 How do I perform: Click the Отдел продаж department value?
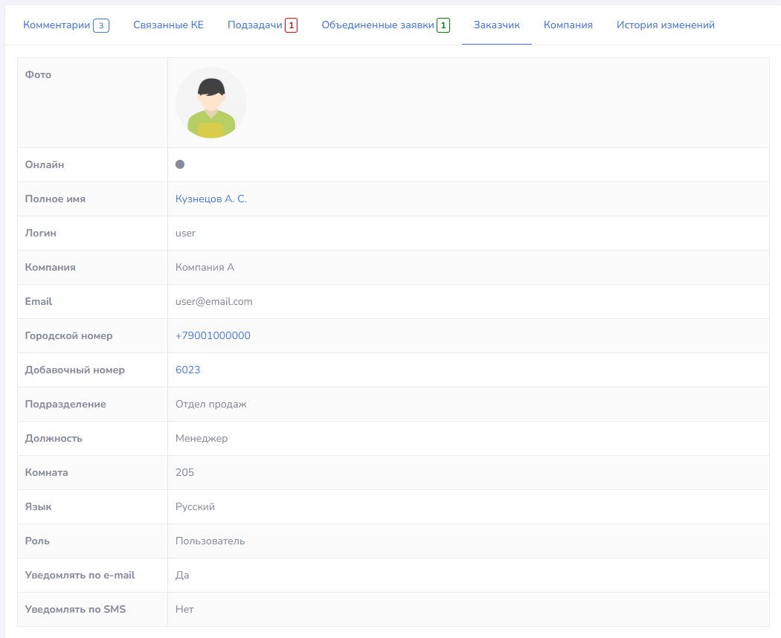coord(210,405)
